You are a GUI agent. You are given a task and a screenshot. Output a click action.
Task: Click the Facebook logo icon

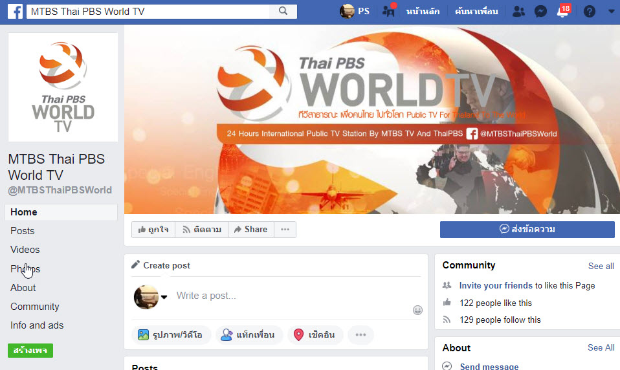[15, 12]
